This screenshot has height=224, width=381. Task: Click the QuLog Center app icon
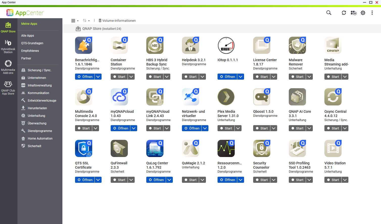pos(155,148)
